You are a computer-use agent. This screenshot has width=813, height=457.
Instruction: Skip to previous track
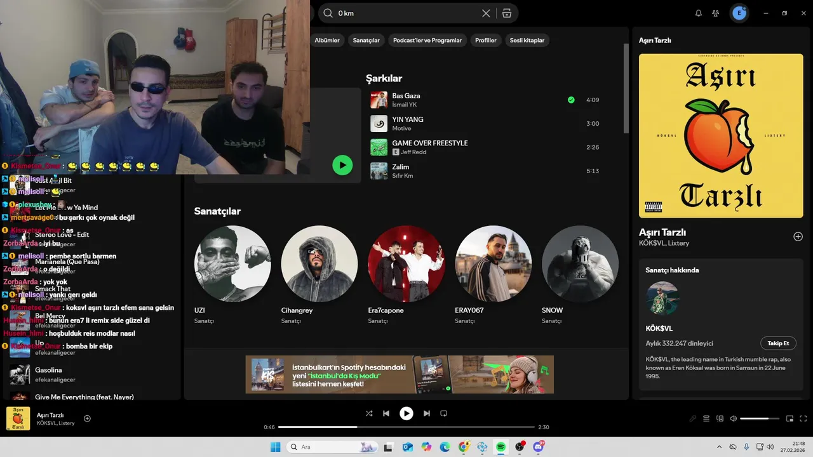coord(386,413)
